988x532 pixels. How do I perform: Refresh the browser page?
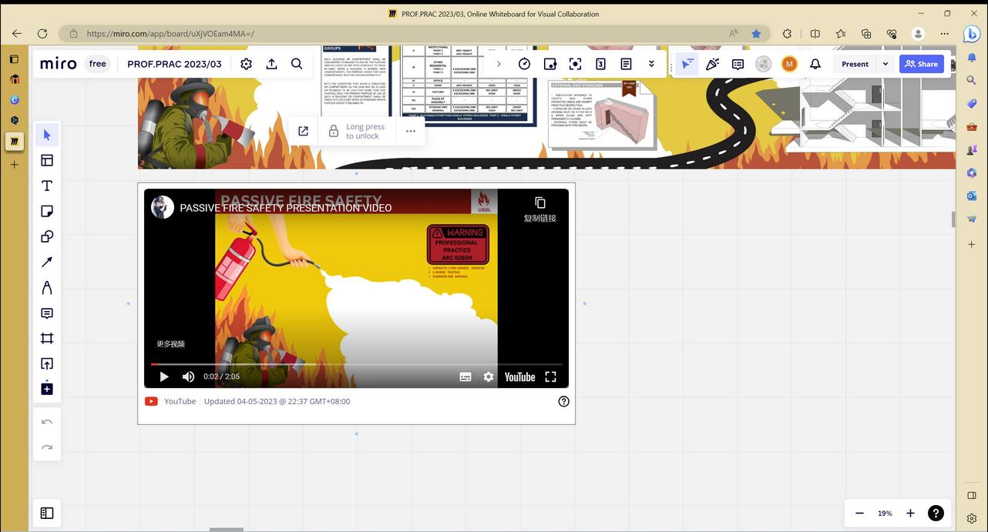pos(42,34)
